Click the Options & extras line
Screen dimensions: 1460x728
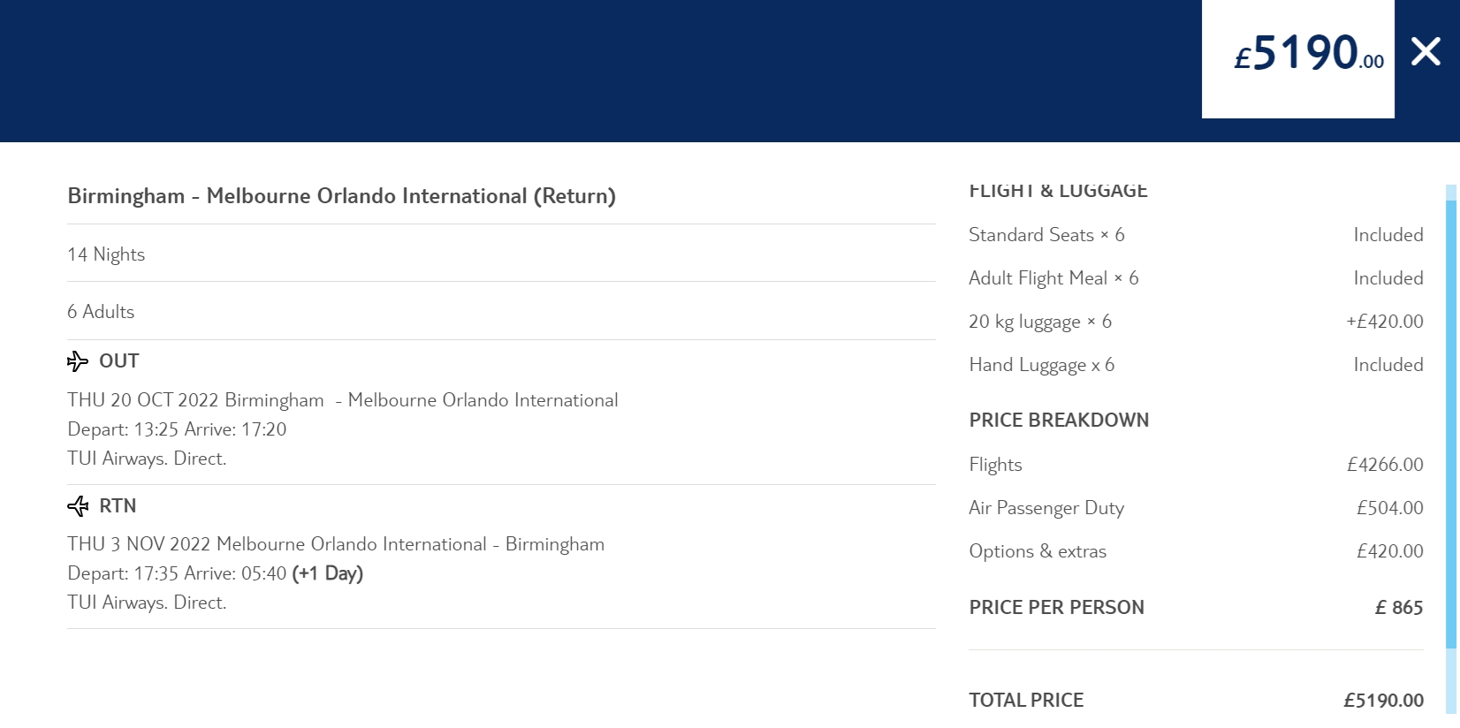point(1038,551)
